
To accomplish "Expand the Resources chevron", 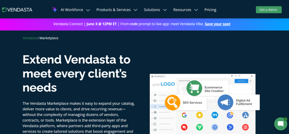I will [x=196, y=10].
